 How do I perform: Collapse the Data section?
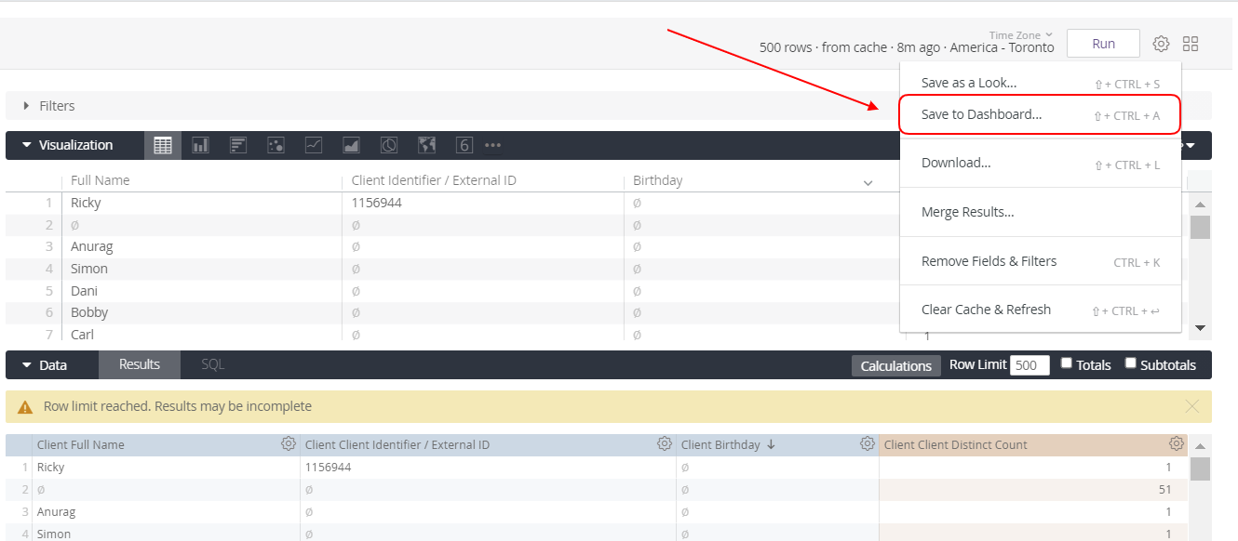click(27, 365)
